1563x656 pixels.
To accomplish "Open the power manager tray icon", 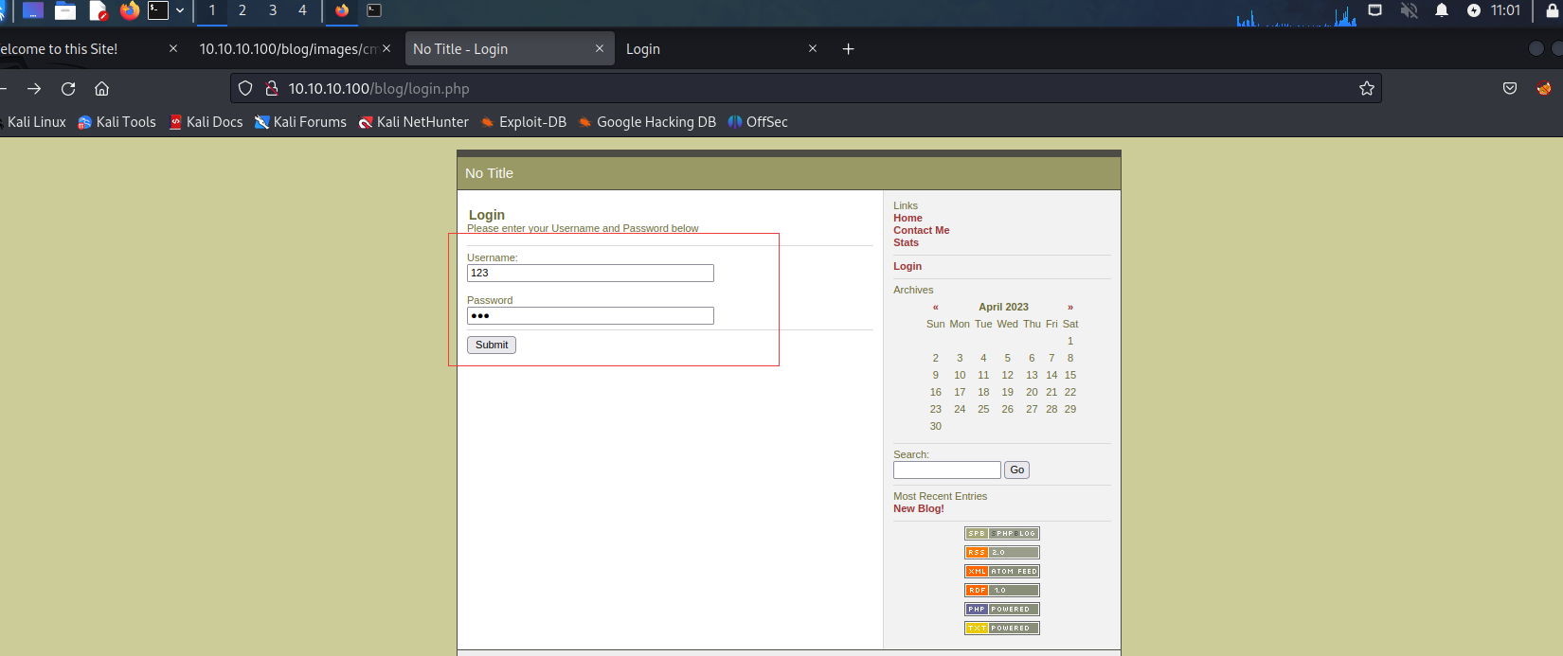I will pos(1474,10).
